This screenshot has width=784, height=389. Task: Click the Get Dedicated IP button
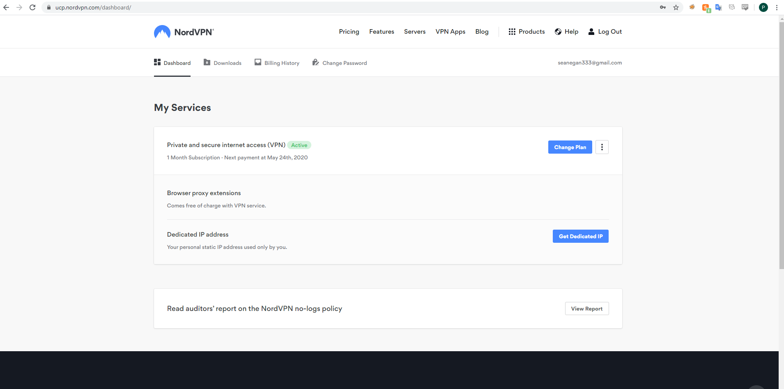(x=581, y=236)
